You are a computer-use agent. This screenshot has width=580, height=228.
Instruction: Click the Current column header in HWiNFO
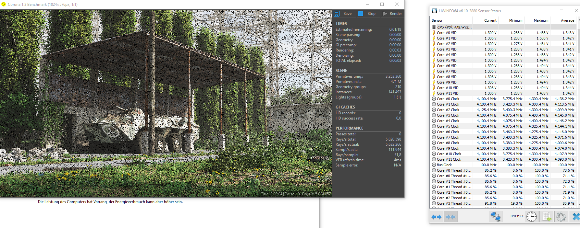(x=486, y=20)
